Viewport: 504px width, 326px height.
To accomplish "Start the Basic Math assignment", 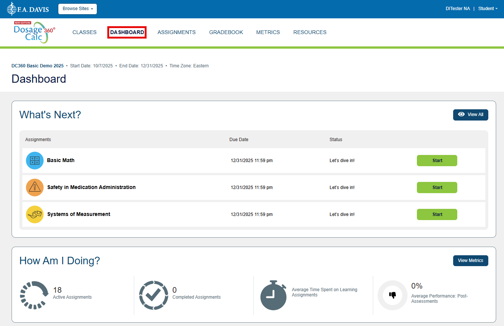I will click(x=437, y=161).
